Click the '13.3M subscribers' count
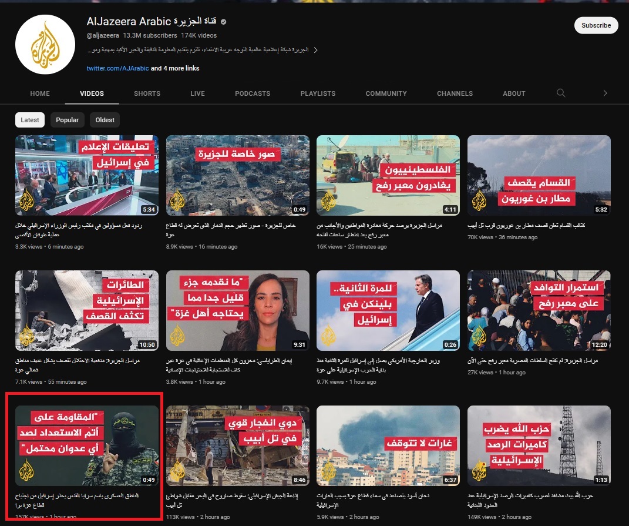629x526 pixels. (x=150, y=35)
